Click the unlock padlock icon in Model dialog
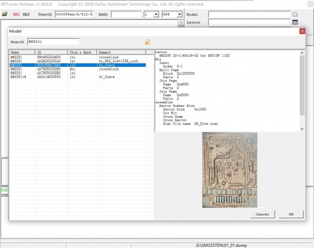This screenshot has width=314, height=248. coord(148,42)
